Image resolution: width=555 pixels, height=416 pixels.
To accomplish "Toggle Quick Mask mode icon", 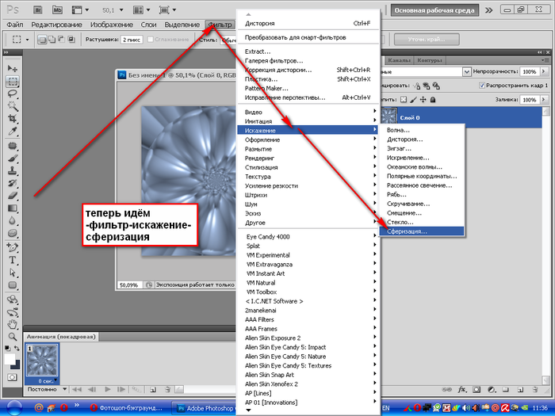I will point(12,377).
